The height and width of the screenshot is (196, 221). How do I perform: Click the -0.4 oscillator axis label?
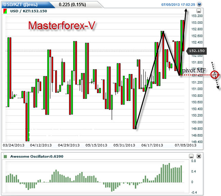pyautogui.click(x=194, y=193)
